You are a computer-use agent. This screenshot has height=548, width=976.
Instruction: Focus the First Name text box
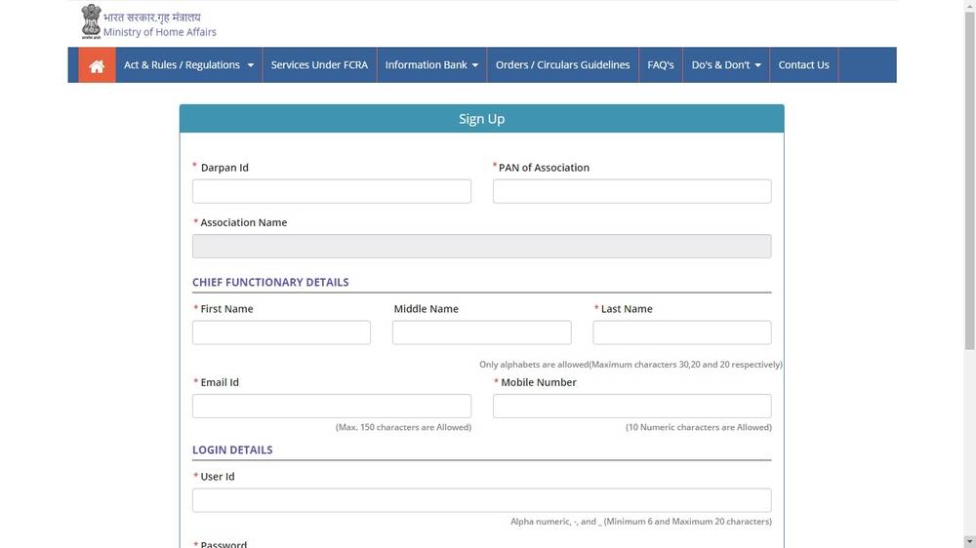coord(281,333)
